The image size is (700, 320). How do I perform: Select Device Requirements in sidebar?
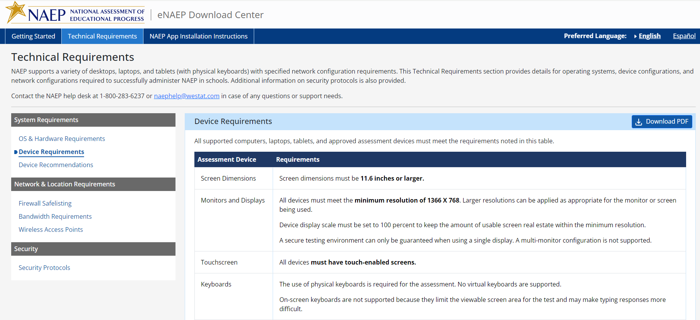point(51,152)
